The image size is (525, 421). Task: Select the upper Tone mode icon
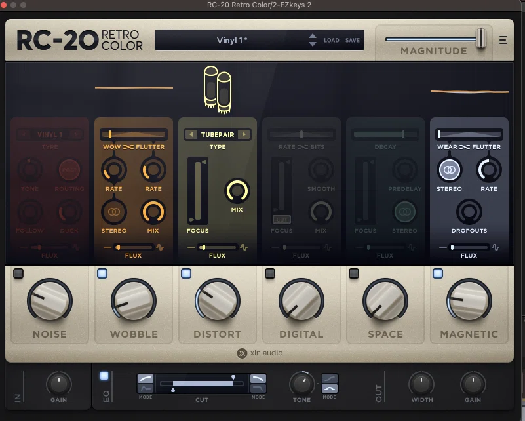pos(330,379)
